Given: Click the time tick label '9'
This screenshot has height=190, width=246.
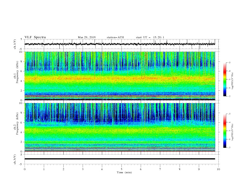Looking at the screenshot, I should (x=199, y=169).
